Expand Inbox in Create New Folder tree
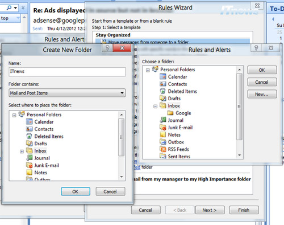The height and width of the screenshot is (225, 284). coord(22,152)
